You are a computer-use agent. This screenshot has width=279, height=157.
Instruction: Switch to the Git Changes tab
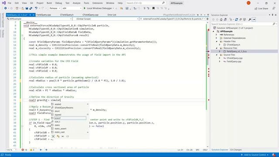(x=236, y=150)
